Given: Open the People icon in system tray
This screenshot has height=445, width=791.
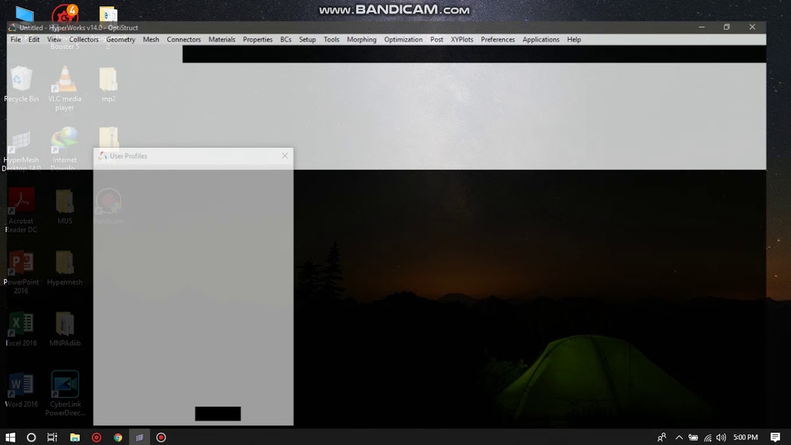Looking at the screenshot, I should [662, 437].
